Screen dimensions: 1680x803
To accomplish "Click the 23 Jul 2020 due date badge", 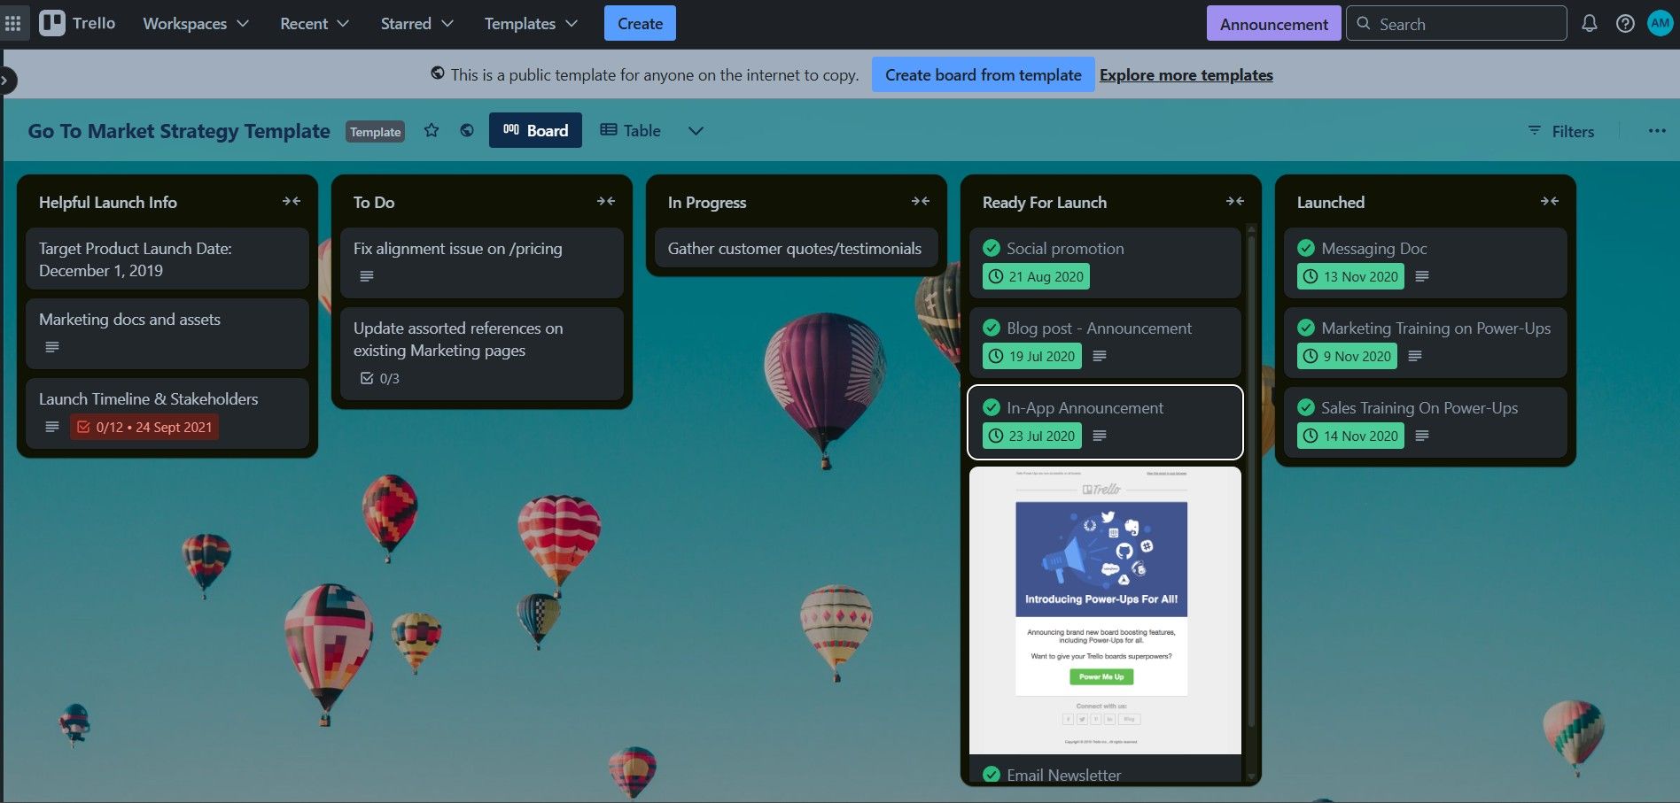I will (1031, 436).
